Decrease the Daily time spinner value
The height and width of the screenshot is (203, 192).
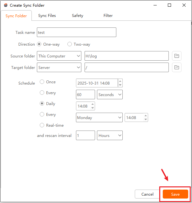93,108
